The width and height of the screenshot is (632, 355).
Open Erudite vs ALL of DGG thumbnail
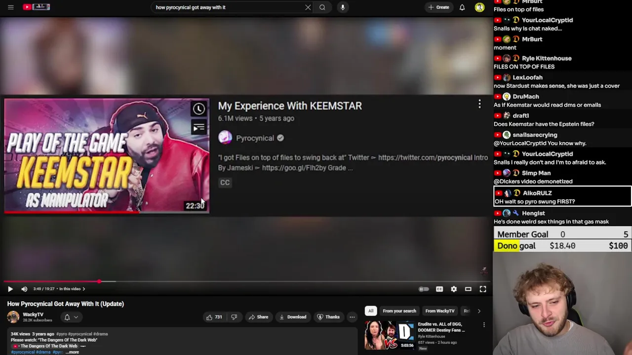pyautogui.click(x=390, y=335)
